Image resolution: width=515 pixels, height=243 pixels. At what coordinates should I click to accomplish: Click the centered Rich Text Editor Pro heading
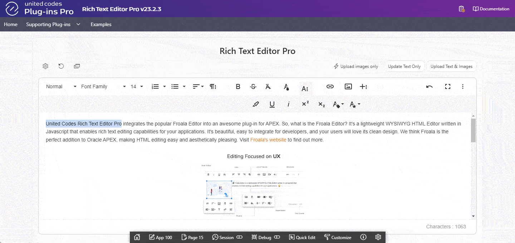point(257,51)
